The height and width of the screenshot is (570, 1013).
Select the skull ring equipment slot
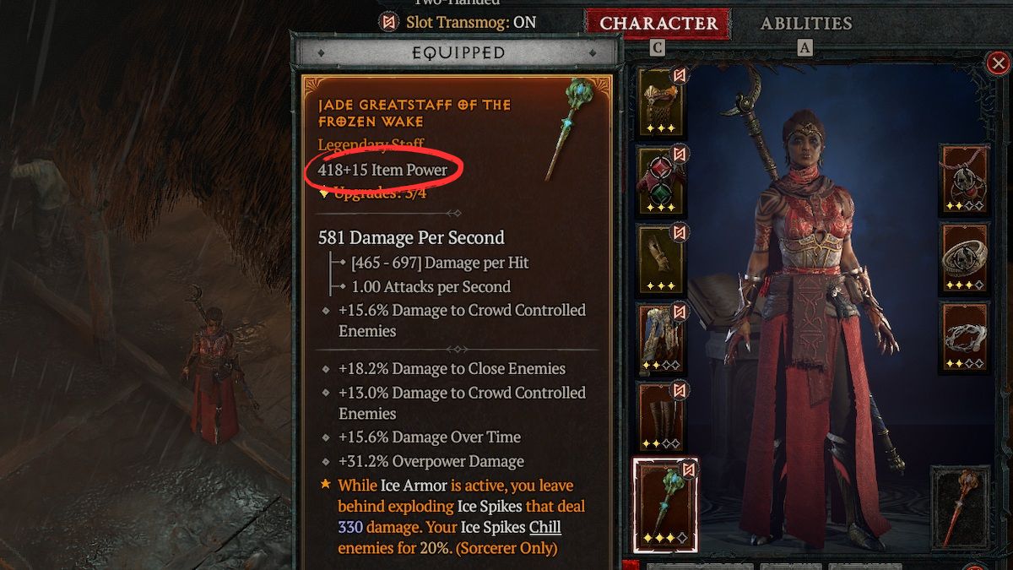coord(965,259)
